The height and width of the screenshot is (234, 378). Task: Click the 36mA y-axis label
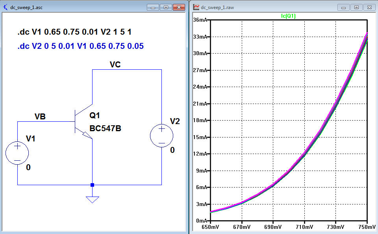pos(200,20)
